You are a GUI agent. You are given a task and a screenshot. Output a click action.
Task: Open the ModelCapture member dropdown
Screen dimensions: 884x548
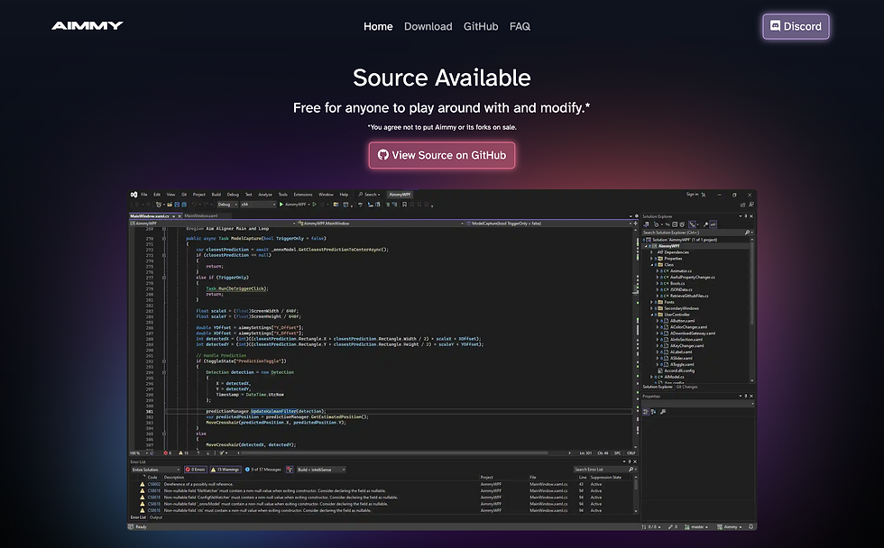(549, 223)
